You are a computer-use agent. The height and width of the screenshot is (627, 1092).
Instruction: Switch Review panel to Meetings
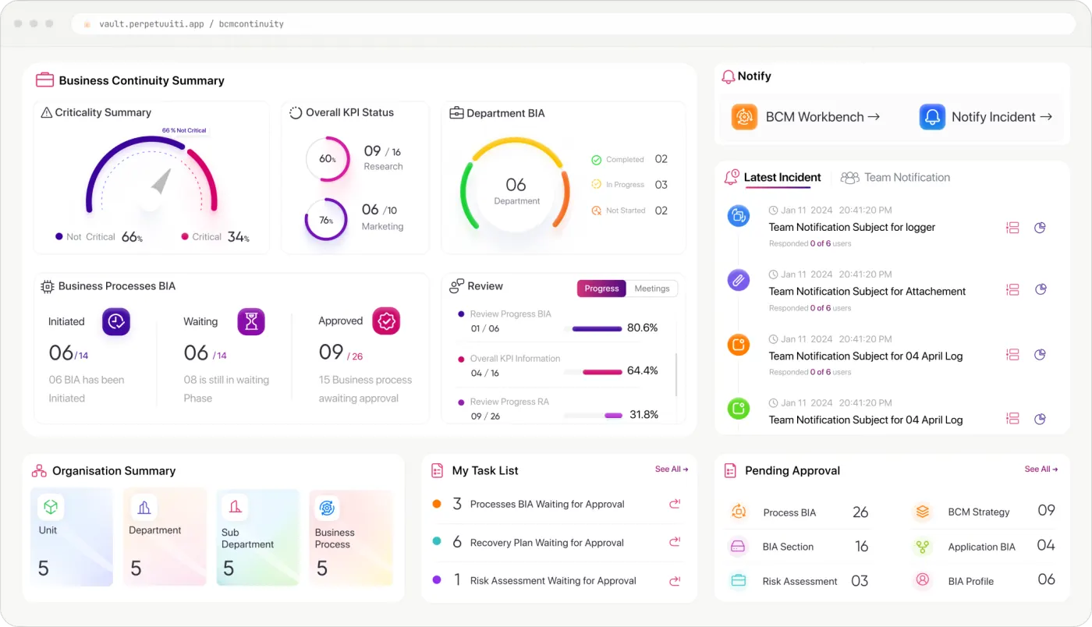(652, 289)
